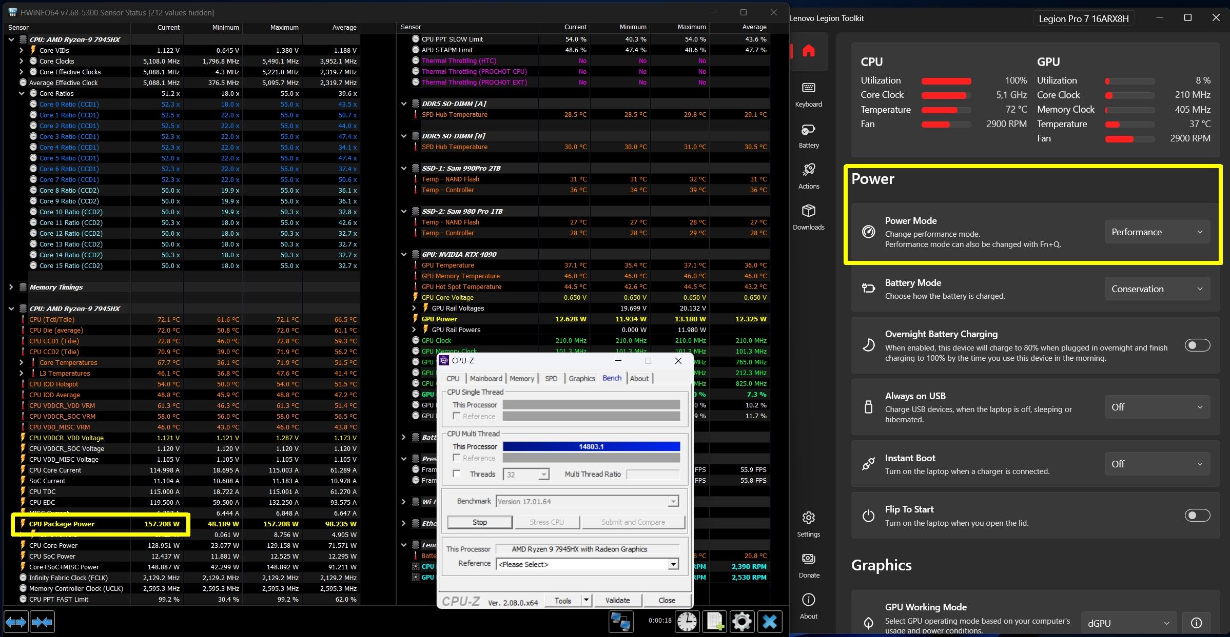This screenshot has height=637, width=1230.
Task: Switch to the Graphics tab in CPU-Z
Action: 581,378
